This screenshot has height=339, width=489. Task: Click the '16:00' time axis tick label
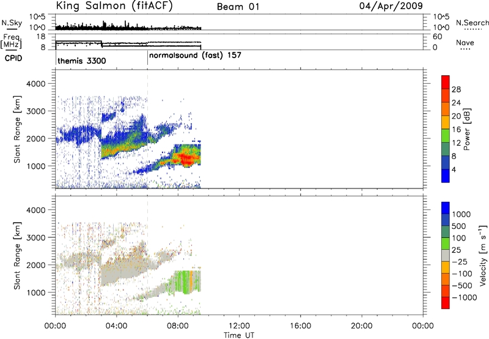coord(300,326)
